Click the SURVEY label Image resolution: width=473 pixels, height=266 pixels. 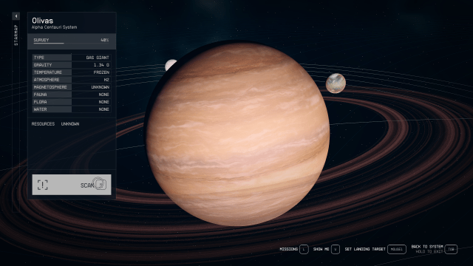pyautogui.click(x=41, y=40)
